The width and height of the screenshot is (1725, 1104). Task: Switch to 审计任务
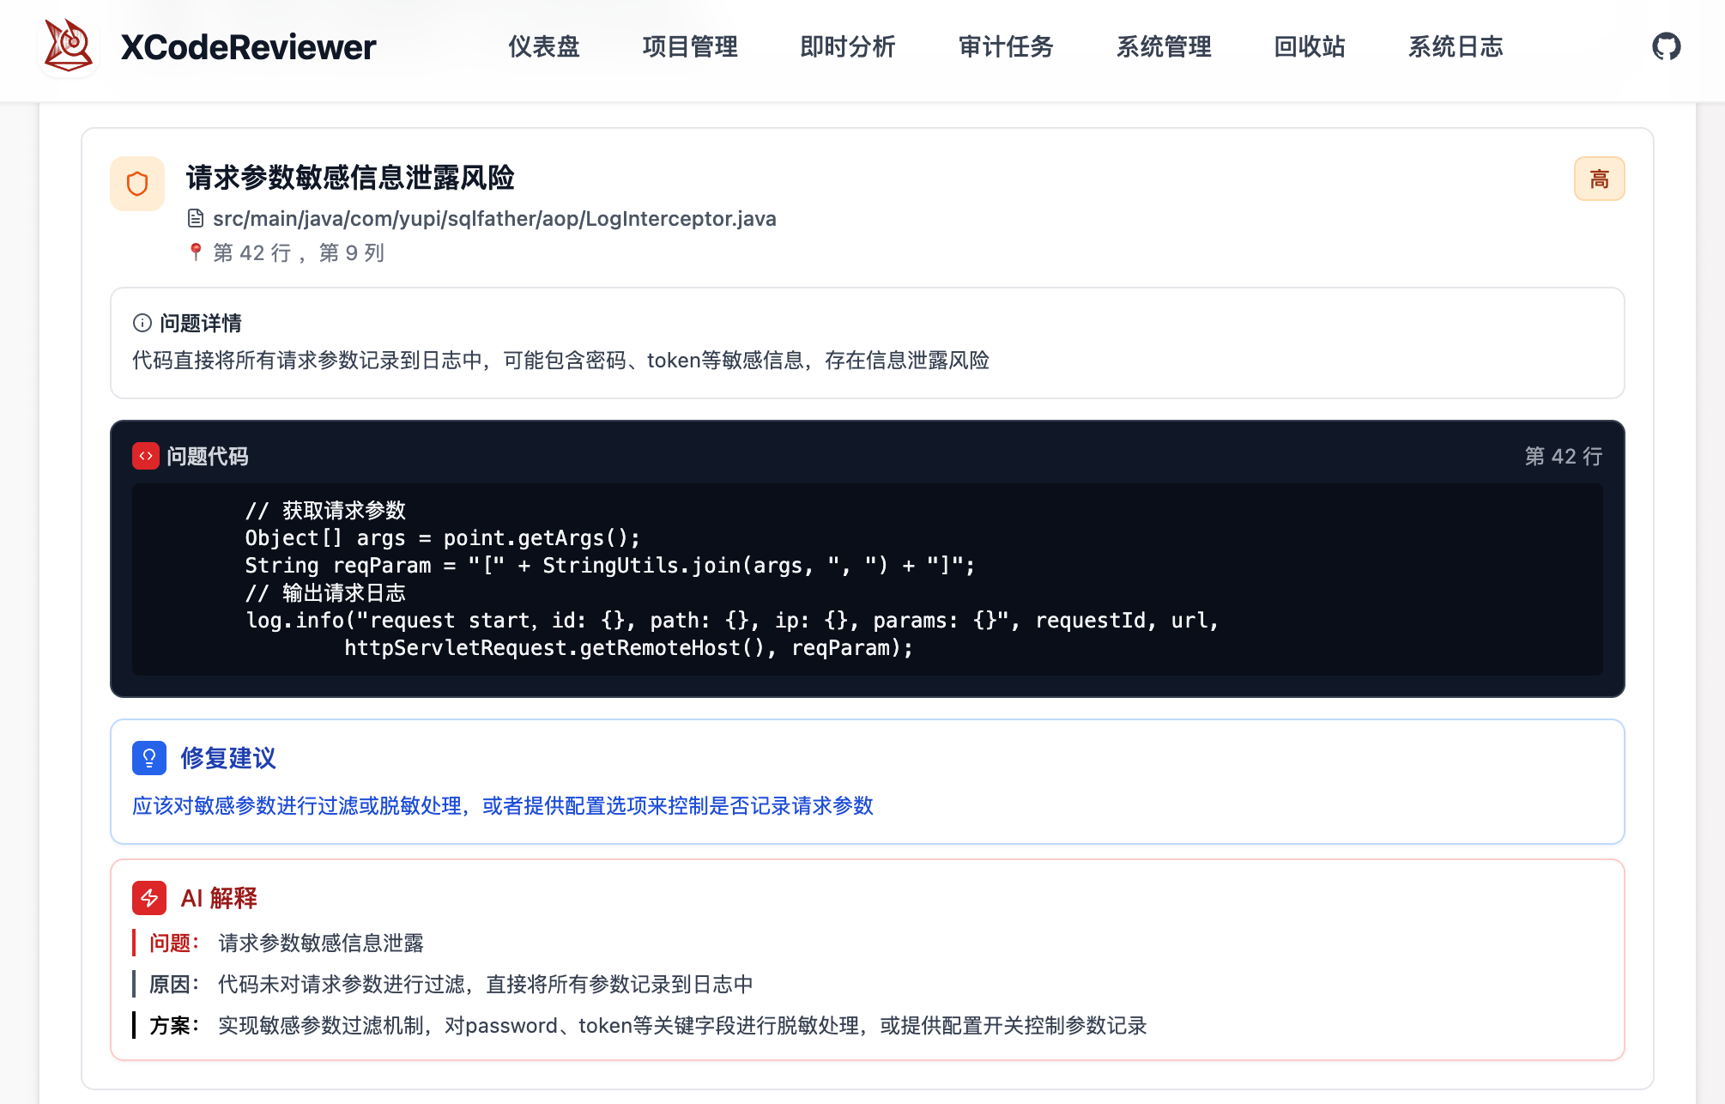[1006, 47]
